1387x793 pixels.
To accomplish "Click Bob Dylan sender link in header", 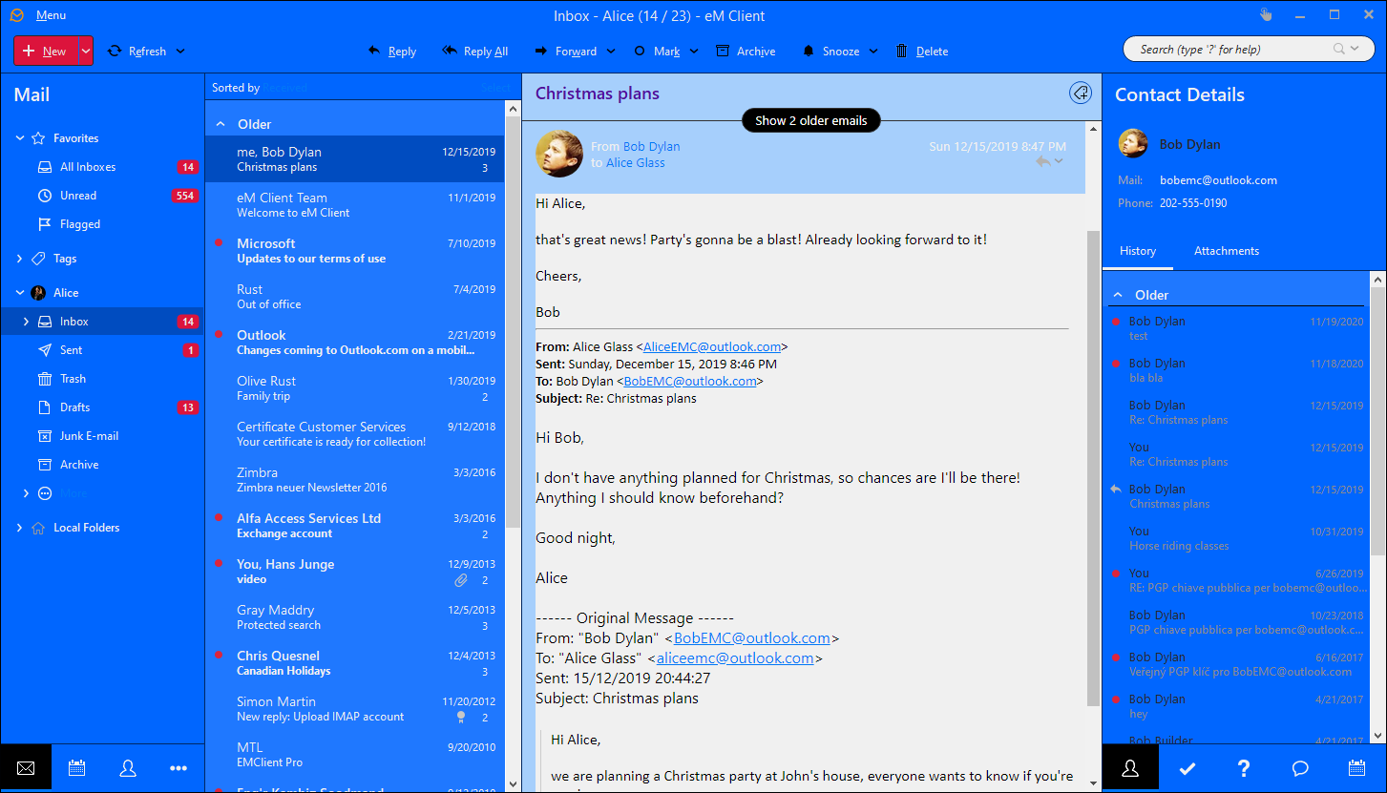I will coord(651,146).
